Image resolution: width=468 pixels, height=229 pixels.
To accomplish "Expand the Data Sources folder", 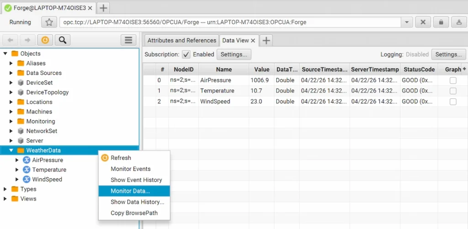I will pos(11,73).
